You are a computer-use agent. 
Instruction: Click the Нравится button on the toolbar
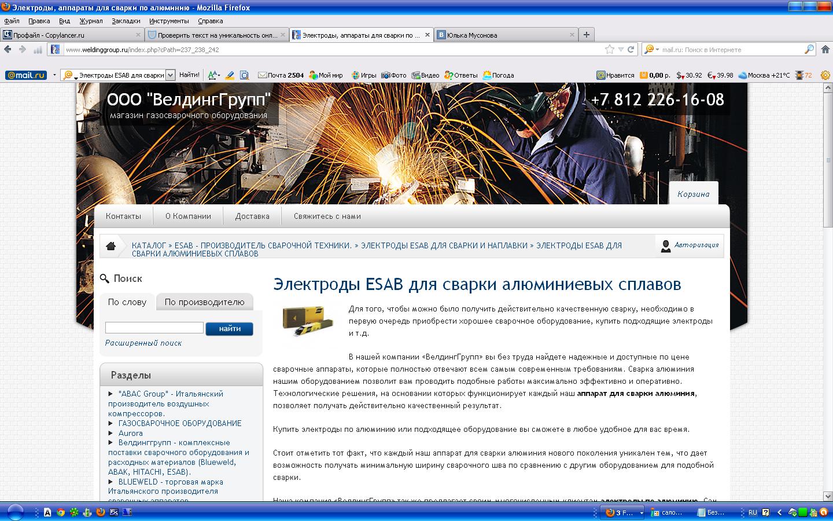615,75
